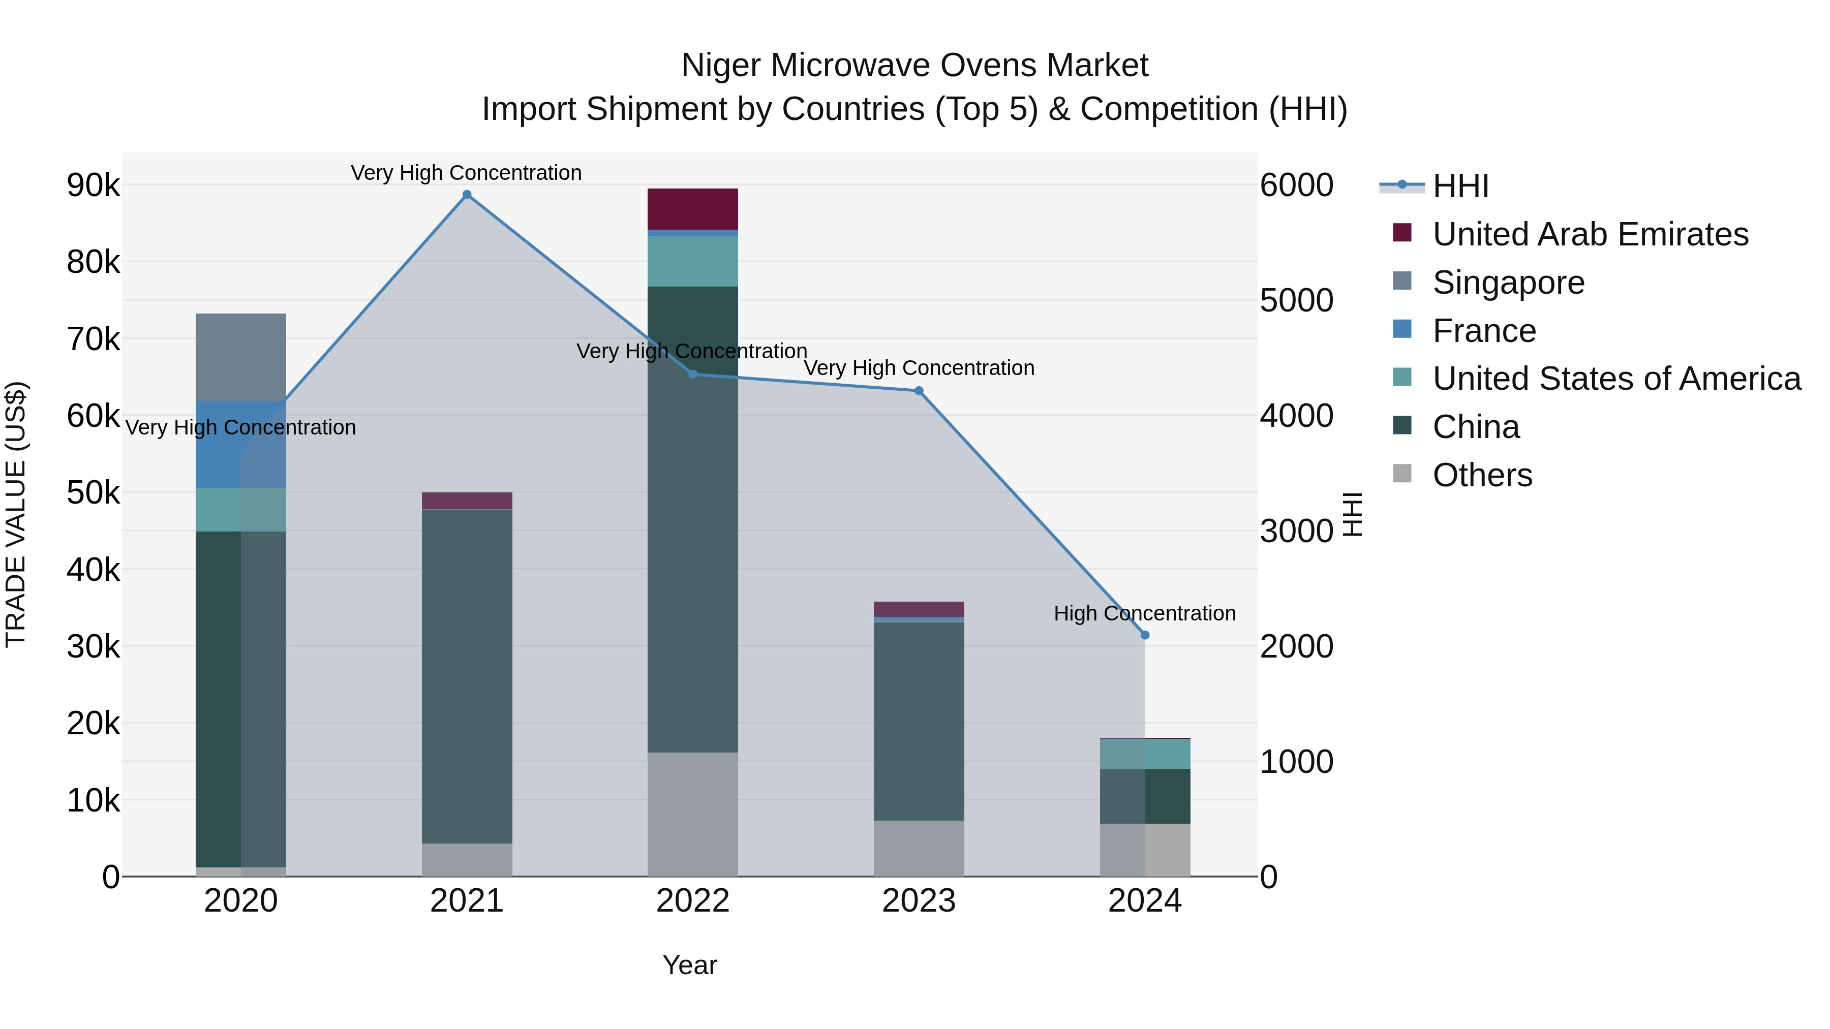Screen dimensions: 1830x1029
Task: Click the 'Very High Concentration' label above 2021
Action: click(467, 173)
